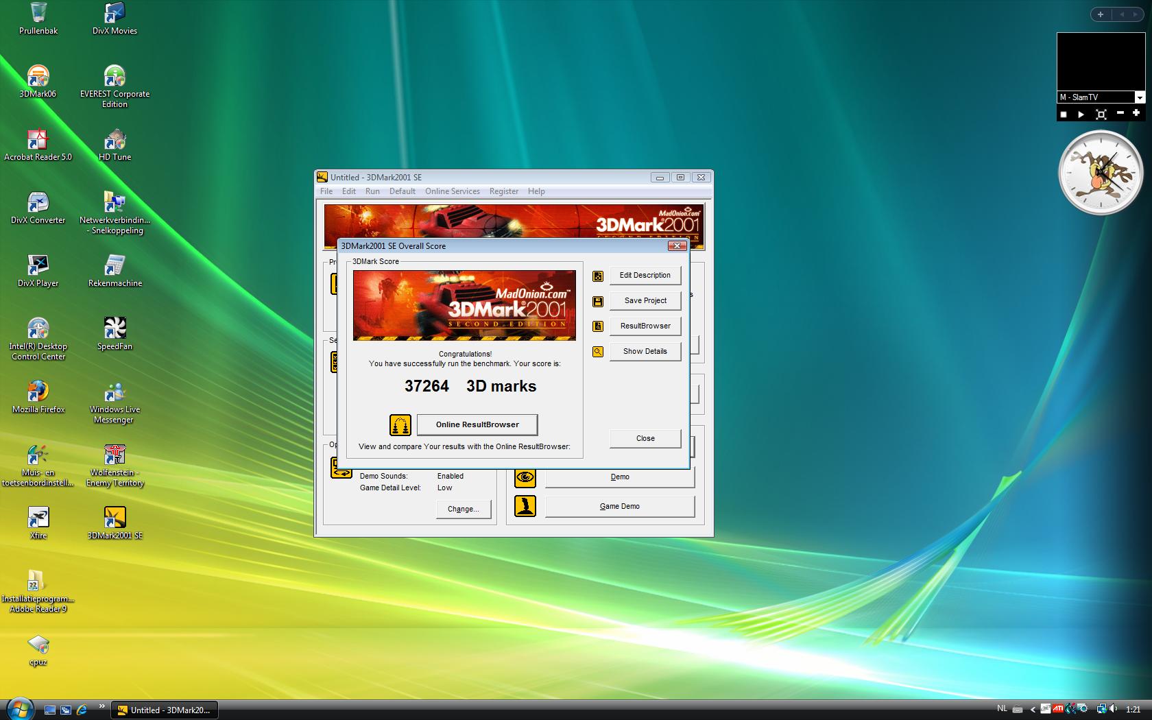Click the Show Details magnifier icon
The image size is (1152, 720).
click(x=598, y=352)
